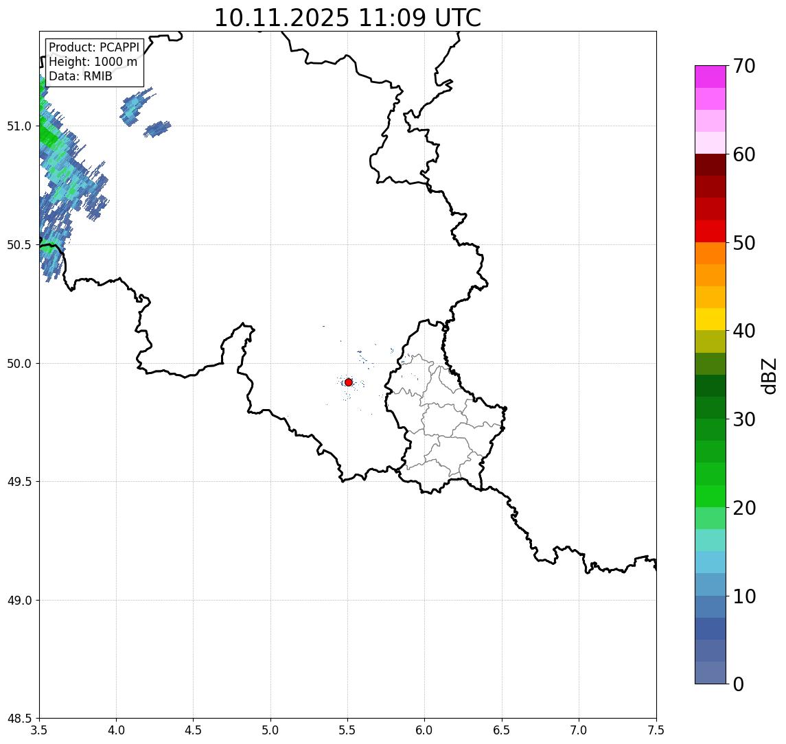The width and height of the screenshot is (786, 744).
Task: Click the 'Data: RMIB' legend text
Action: pos(80,76)
